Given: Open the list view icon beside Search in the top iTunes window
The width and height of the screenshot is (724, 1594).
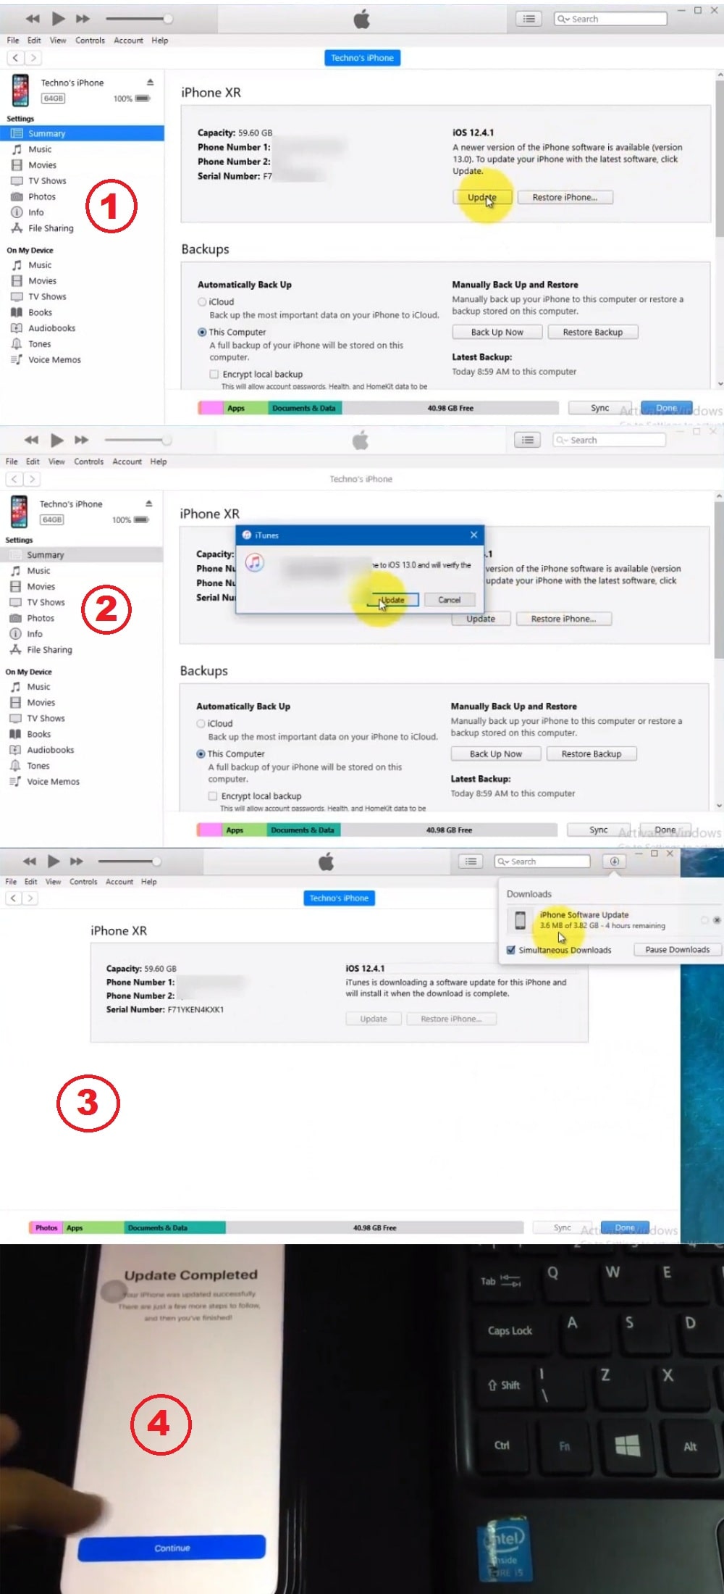Looking at the screenshot, I should click(529, 19).
